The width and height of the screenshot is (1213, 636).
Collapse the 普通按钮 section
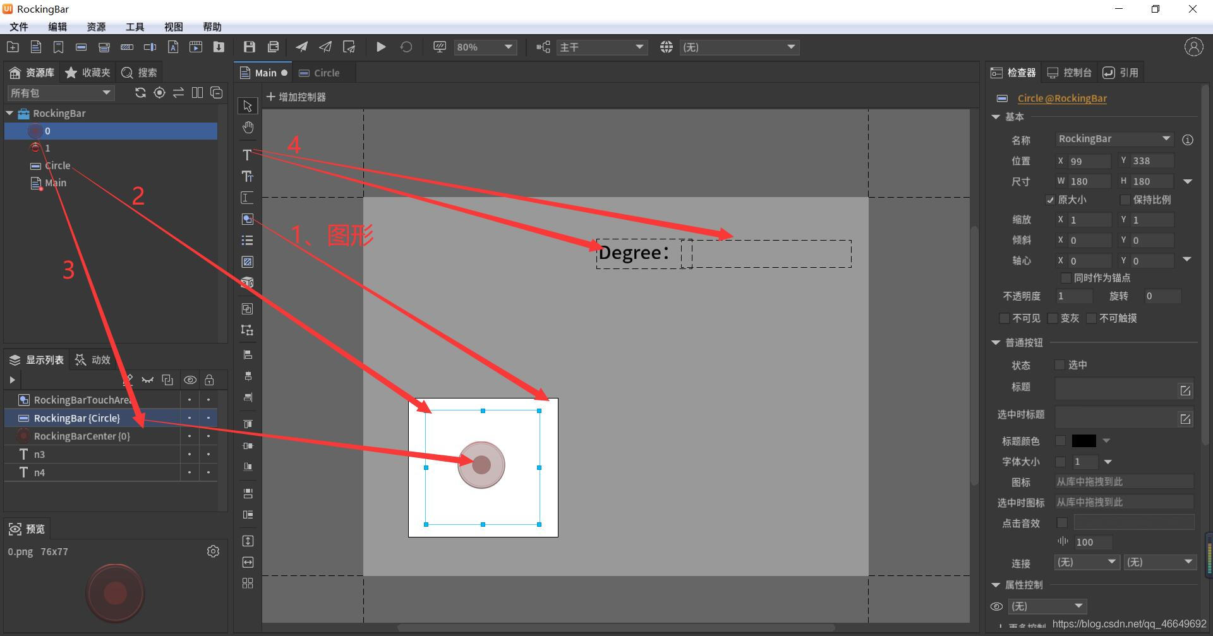996,342
